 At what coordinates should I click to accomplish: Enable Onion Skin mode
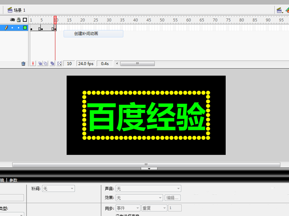coord(40,64)
